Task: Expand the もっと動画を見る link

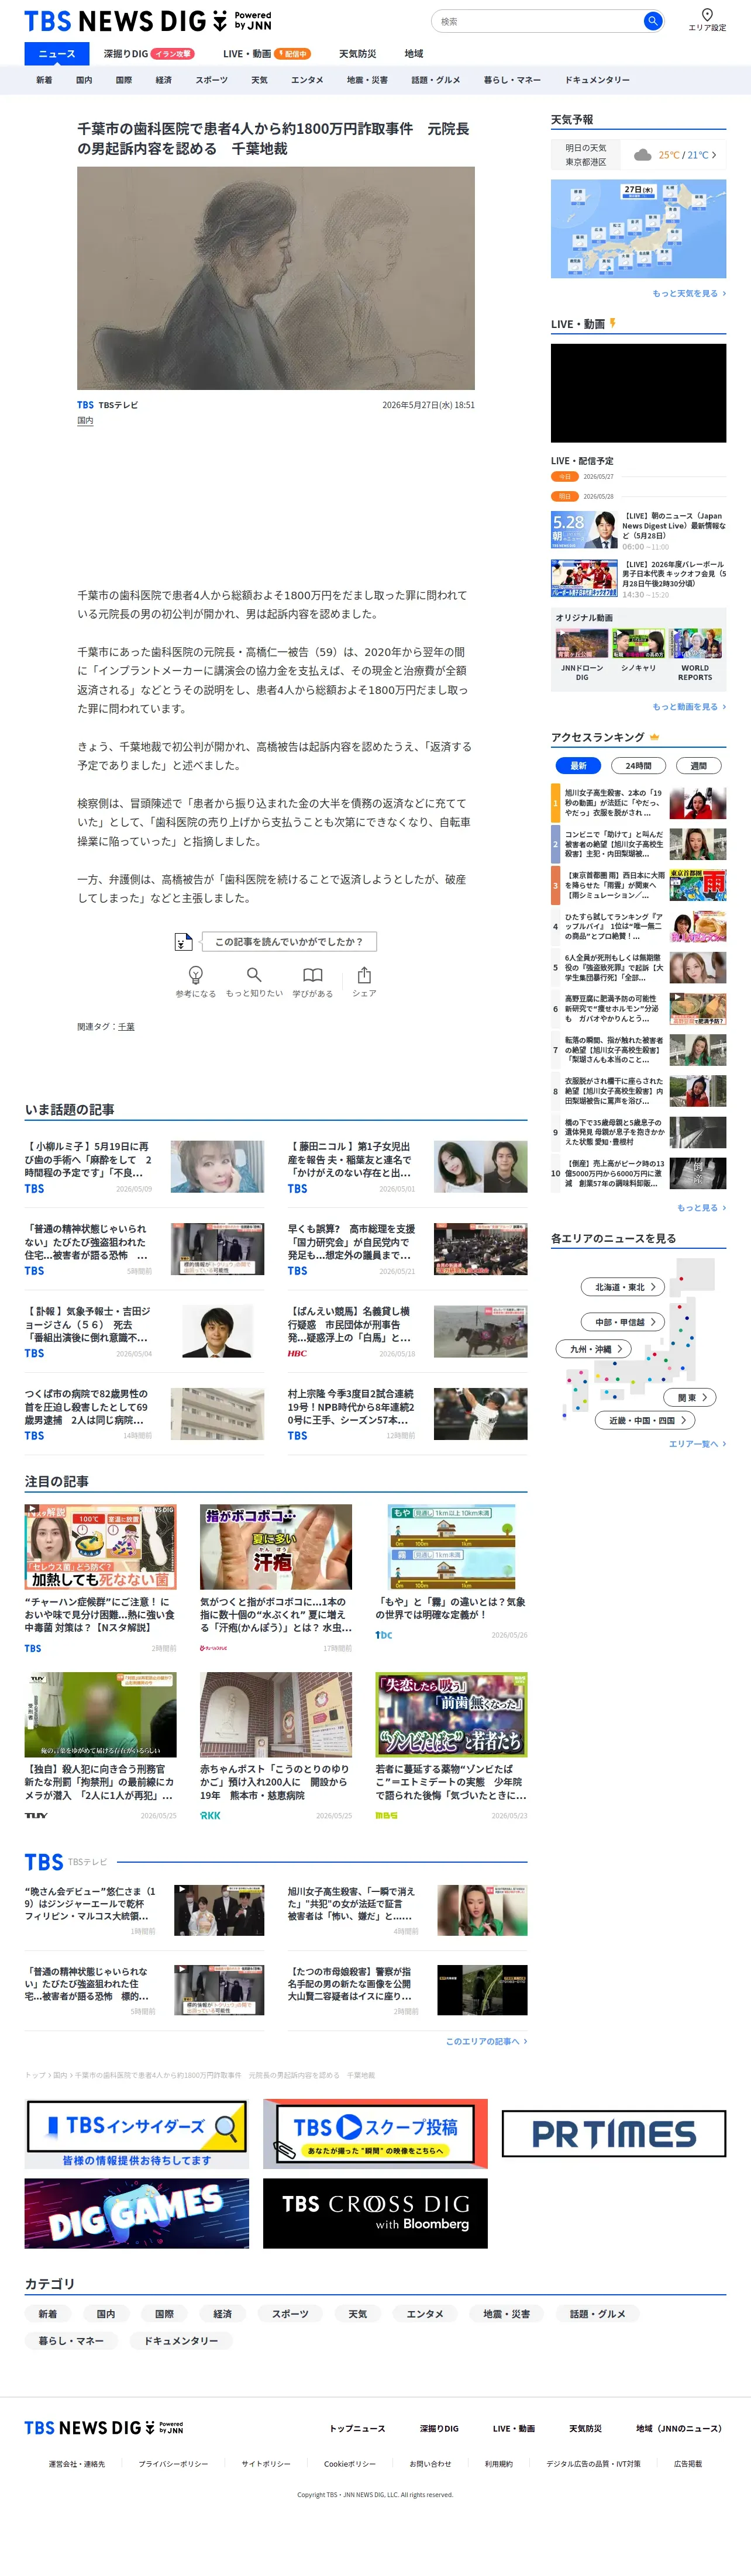Action: 689,707
